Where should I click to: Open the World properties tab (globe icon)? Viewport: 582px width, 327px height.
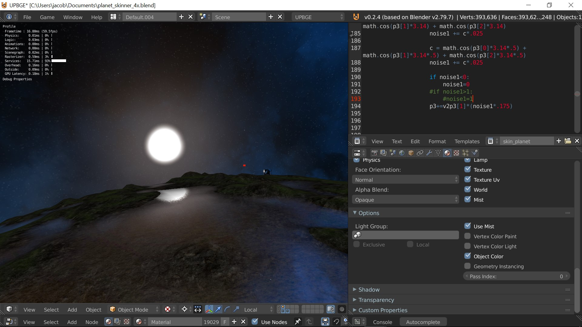[x=402, y=153]
